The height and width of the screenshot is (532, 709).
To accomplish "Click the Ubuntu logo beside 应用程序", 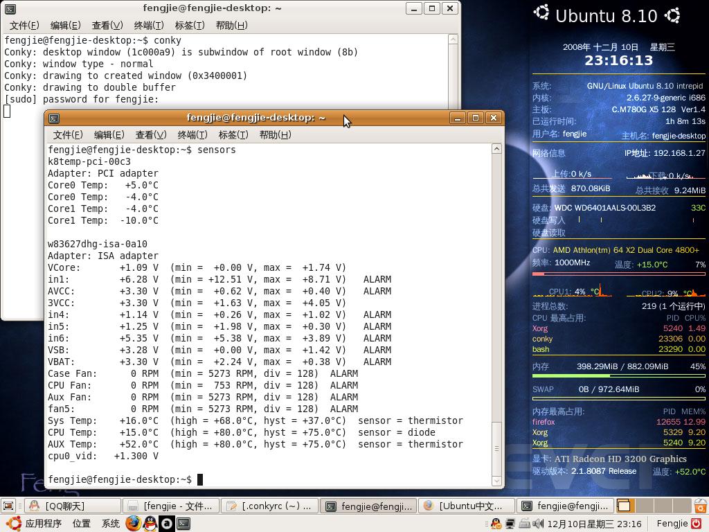I will tap(13, 524).
